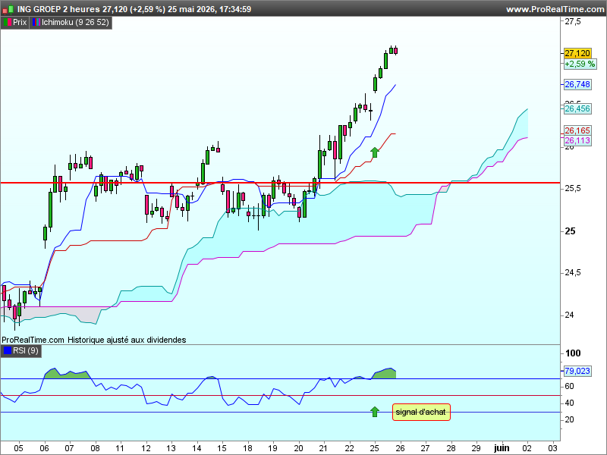Viewport: 607px width, 455px height.
Task: Click the +2,59 % change label
Action: point(580,64)
